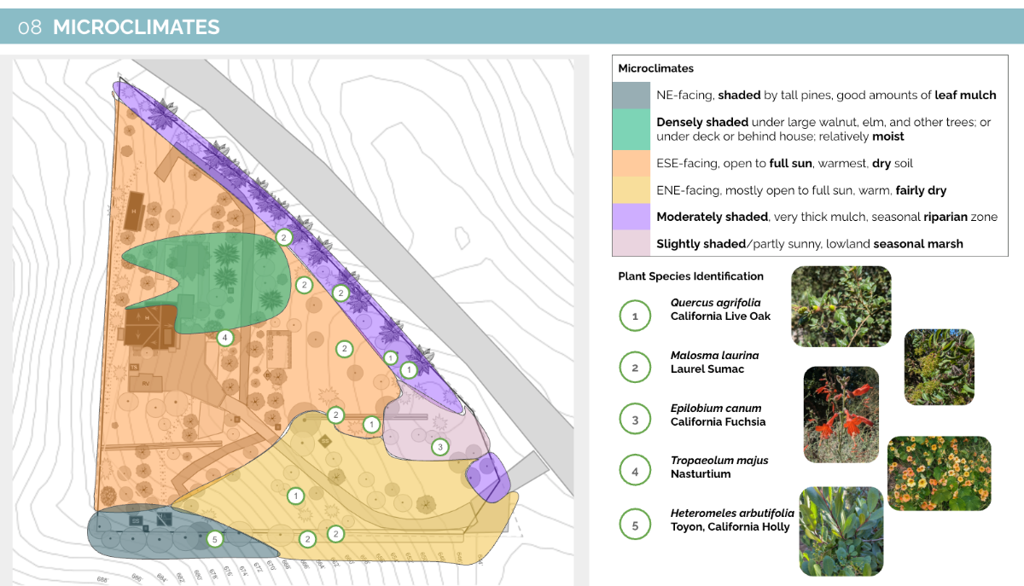Select marker 4 for Tropaeolum majus
This screenshot has height=586, width=1024.
[x=635, y=470]
